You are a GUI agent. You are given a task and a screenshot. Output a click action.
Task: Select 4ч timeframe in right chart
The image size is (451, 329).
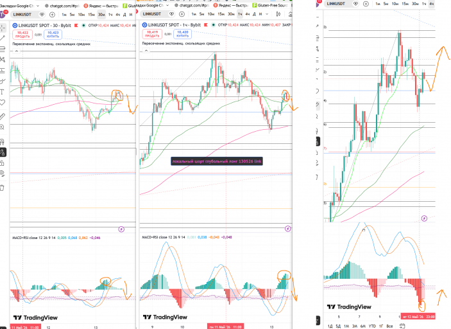[432, 4]
